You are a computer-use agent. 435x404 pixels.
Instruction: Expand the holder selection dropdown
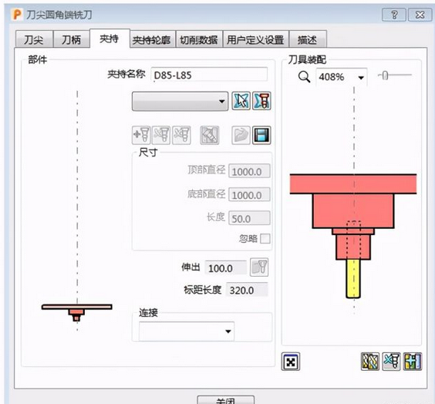(180, 102)
